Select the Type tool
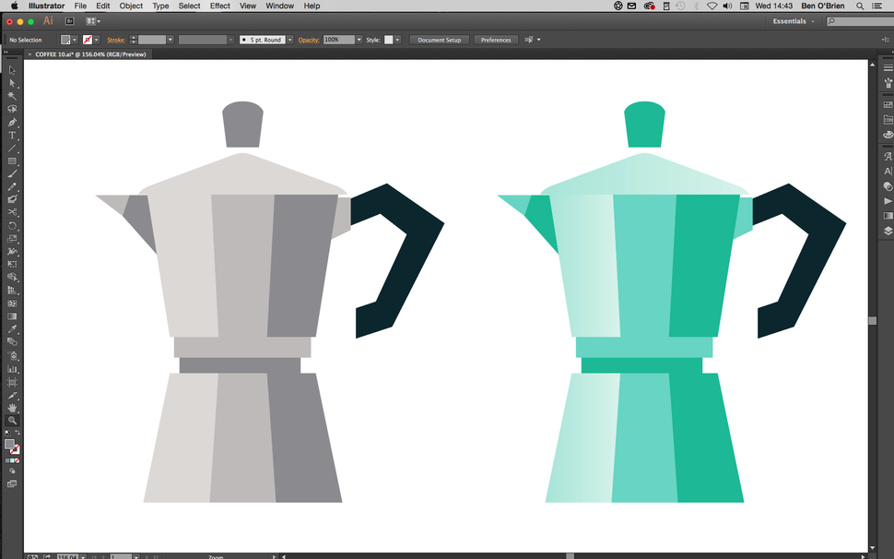Viewport: 894px width, 559px height. [x=12, y=135]
